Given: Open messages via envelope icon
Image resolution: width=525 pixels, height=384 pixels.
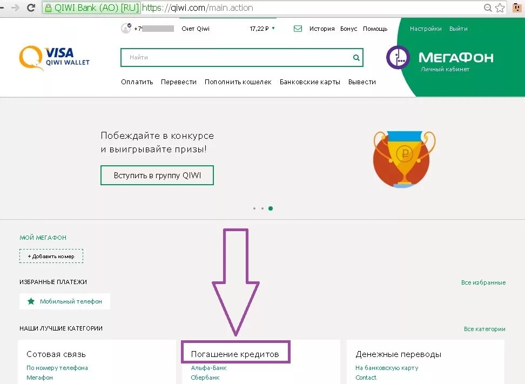Looking at the screenshot, I should point(298,29).
